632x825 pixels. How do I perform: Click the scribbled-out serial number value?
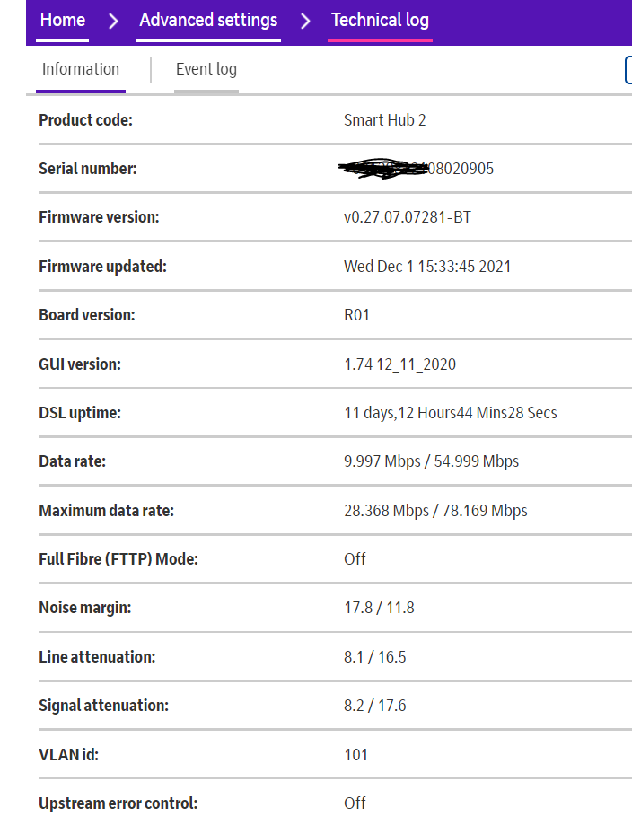pyautogui.click(x=418, y=169)
